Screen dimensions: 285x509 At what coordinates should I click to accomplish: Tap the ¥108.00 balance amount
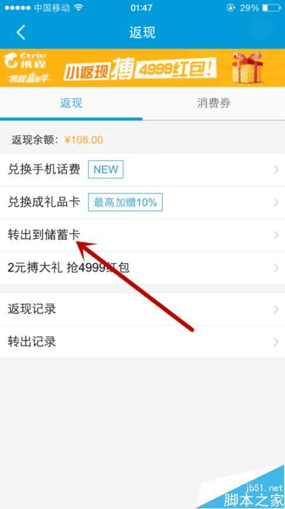(84, 140)
